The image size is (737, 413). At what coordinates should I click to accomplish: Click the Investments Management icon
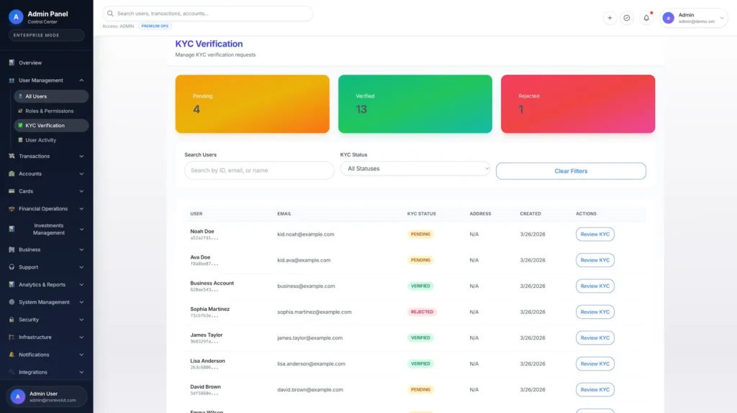point(12,229)
